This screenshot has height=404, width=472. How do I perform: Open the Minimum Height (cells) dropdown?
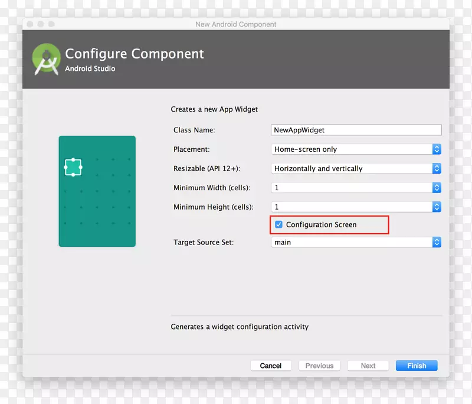(356, 207)
